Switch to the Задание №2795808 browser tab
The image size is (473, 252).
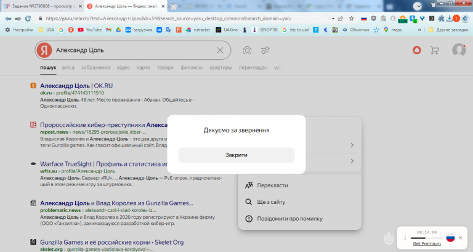tap(42, 6)
